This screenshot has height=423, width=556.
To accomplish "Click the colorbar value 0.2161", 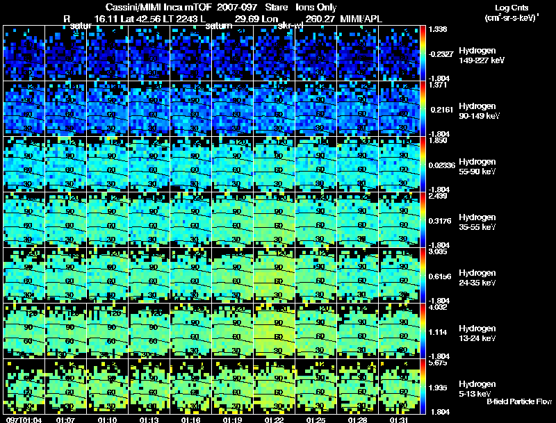I will click(442, 110).
